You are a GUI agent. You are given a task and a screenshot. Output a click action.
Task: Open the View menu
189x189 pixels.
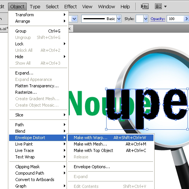click(87, 6)
